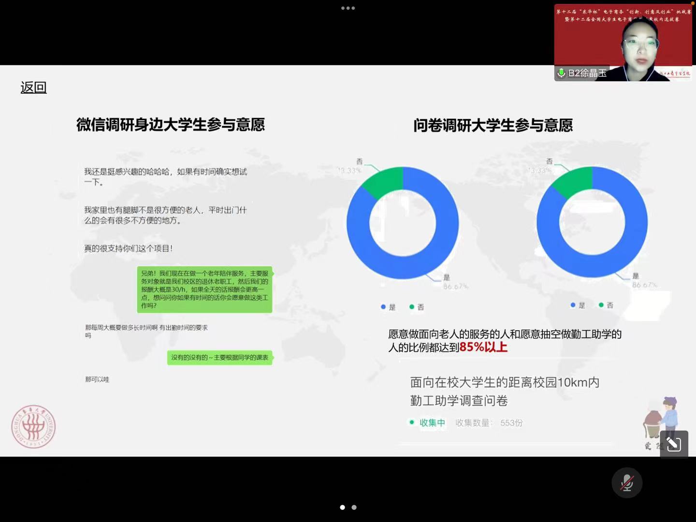
Task: Unmute the microphone with the round button
Action: click(627, 482)
